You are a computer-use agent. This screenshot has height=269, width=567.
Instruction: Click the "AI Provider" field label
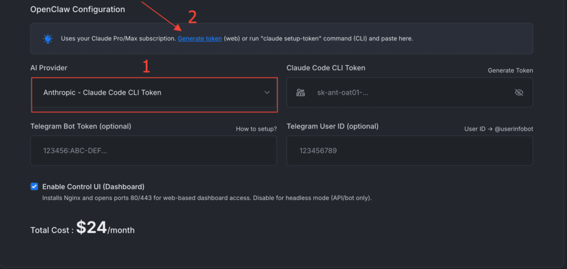[x=49, y=68]
